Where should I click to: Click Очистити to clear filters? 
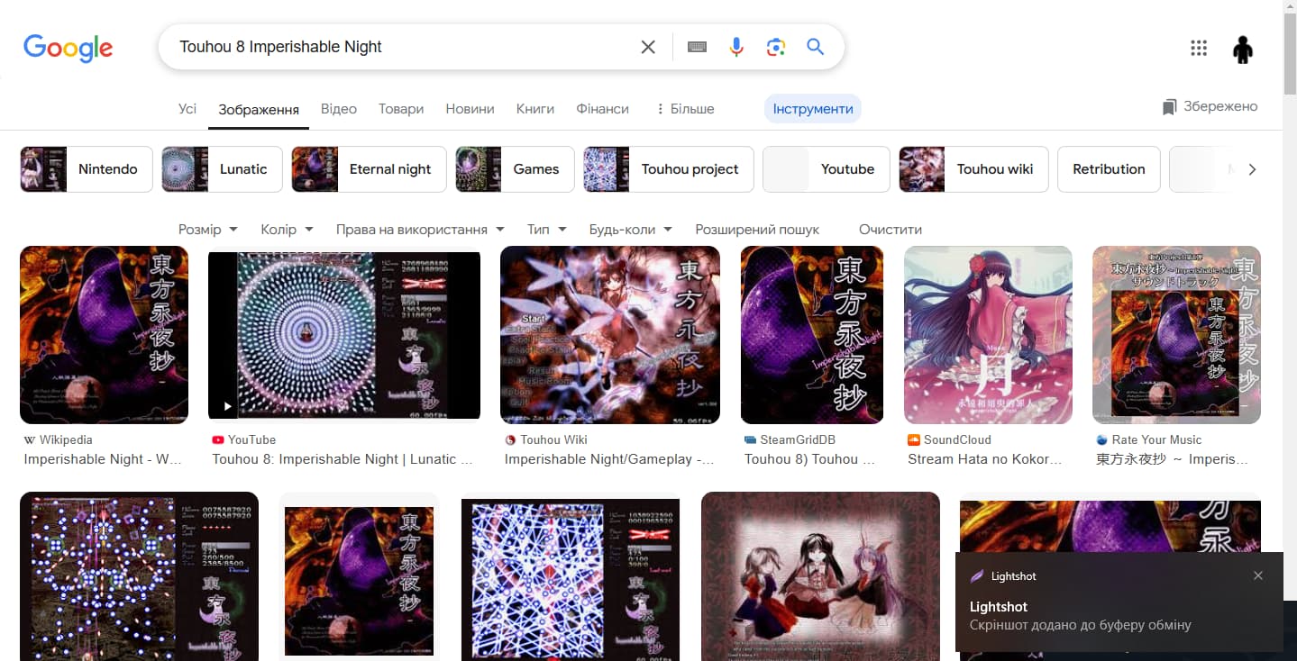tap(891, 230)
